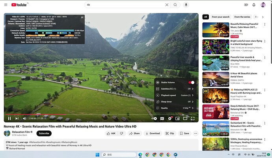Open menu for 528Hz video
Viewport: 272px width, 158px height.
pyautogui.click(x=265, y=140)
